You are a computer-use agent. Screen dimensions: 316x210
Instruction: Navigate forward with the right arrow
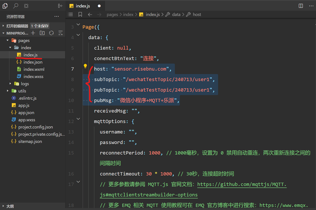pyautogui.click(x=99, y=14)
